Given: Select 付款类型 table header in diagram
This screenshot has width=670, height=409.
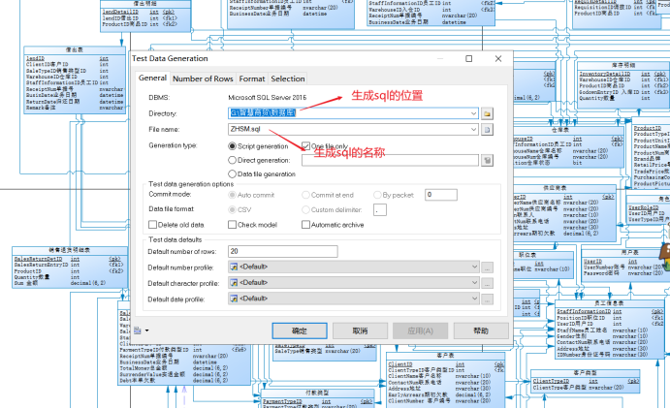Looking at the screenshot, I should [x=317, y=393].
